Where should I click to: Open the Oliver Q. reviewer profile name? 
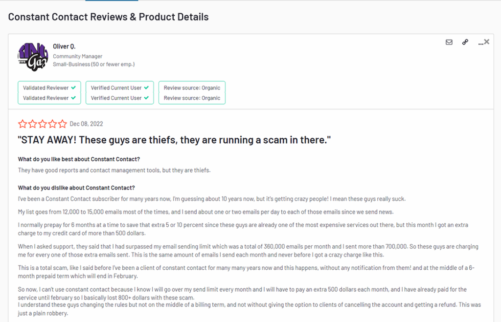pyautogui.click(x=64, y=46)
